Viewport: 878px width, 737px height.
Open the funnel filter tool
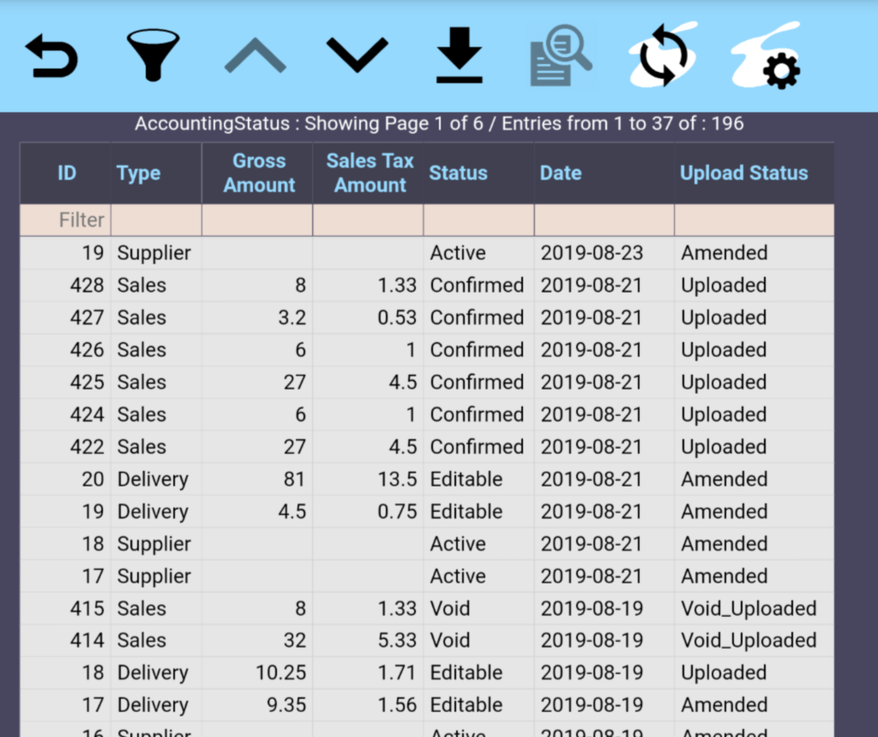(153, 56)
